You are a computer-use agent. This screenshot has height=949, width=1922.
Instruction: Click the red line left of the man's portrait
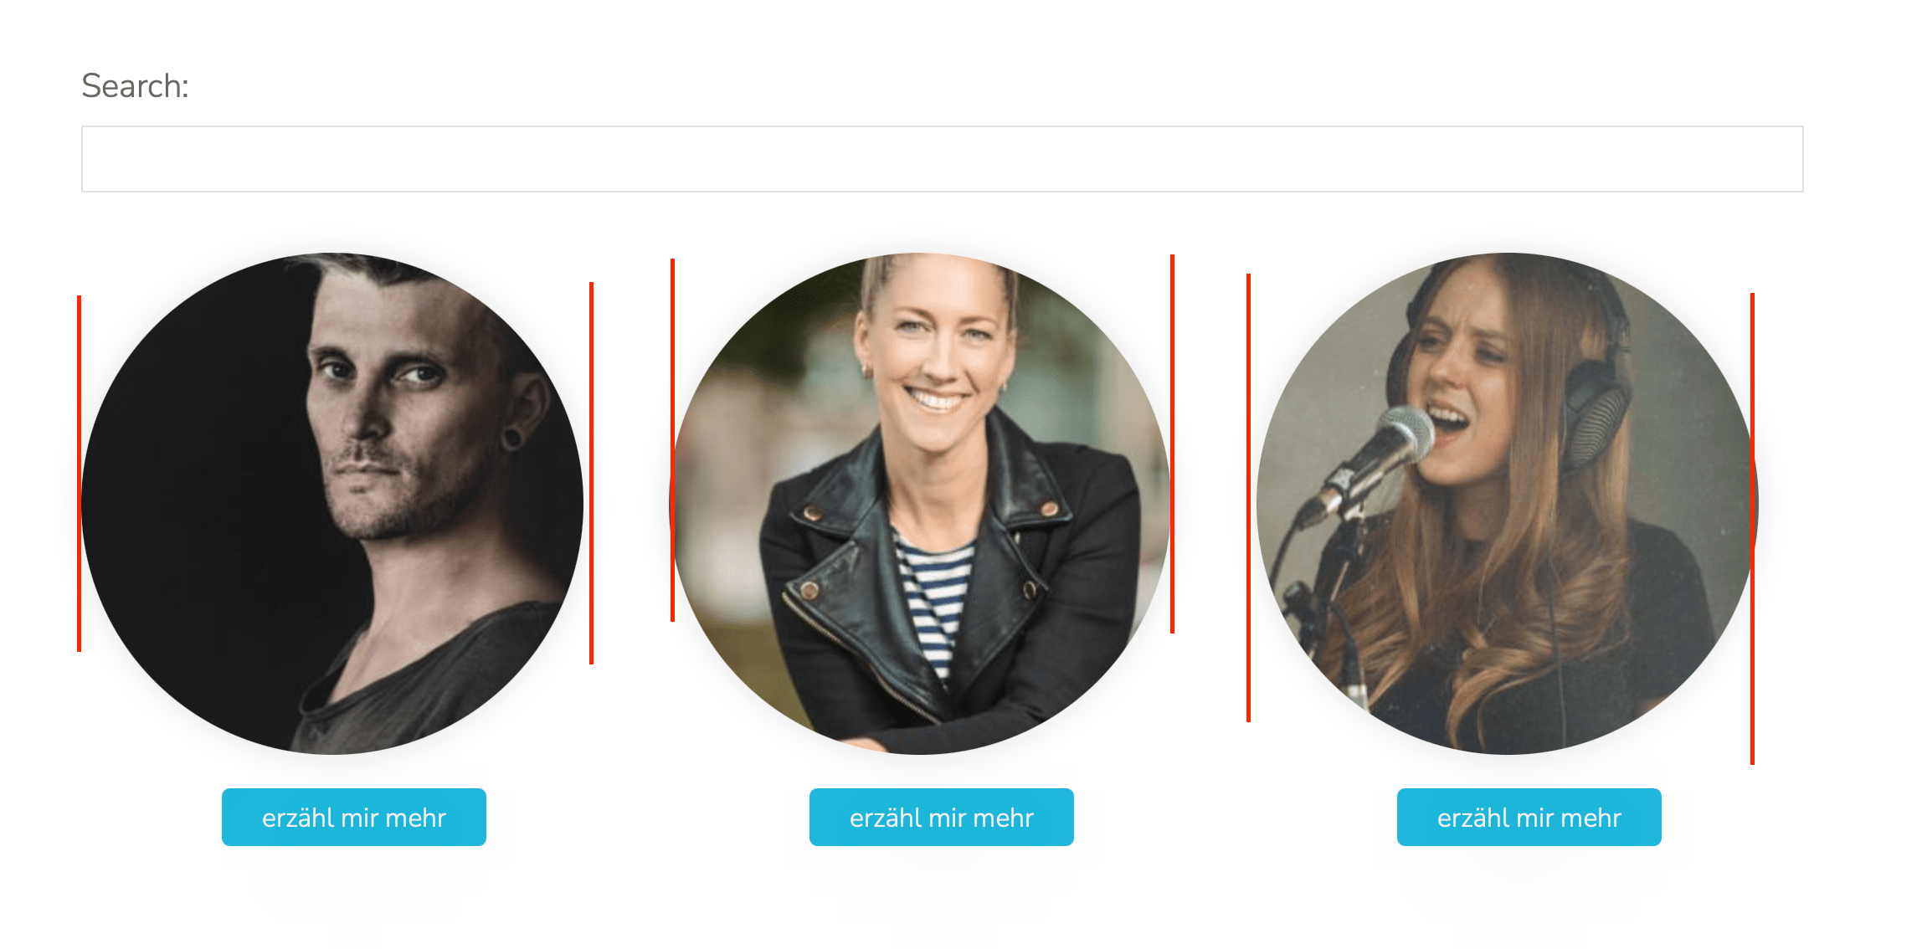(79, 474)
